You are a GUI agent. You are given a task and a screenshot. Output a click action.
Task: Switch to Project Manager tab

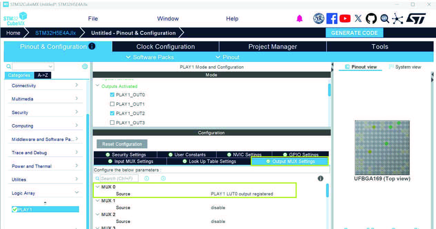(272, 47)
